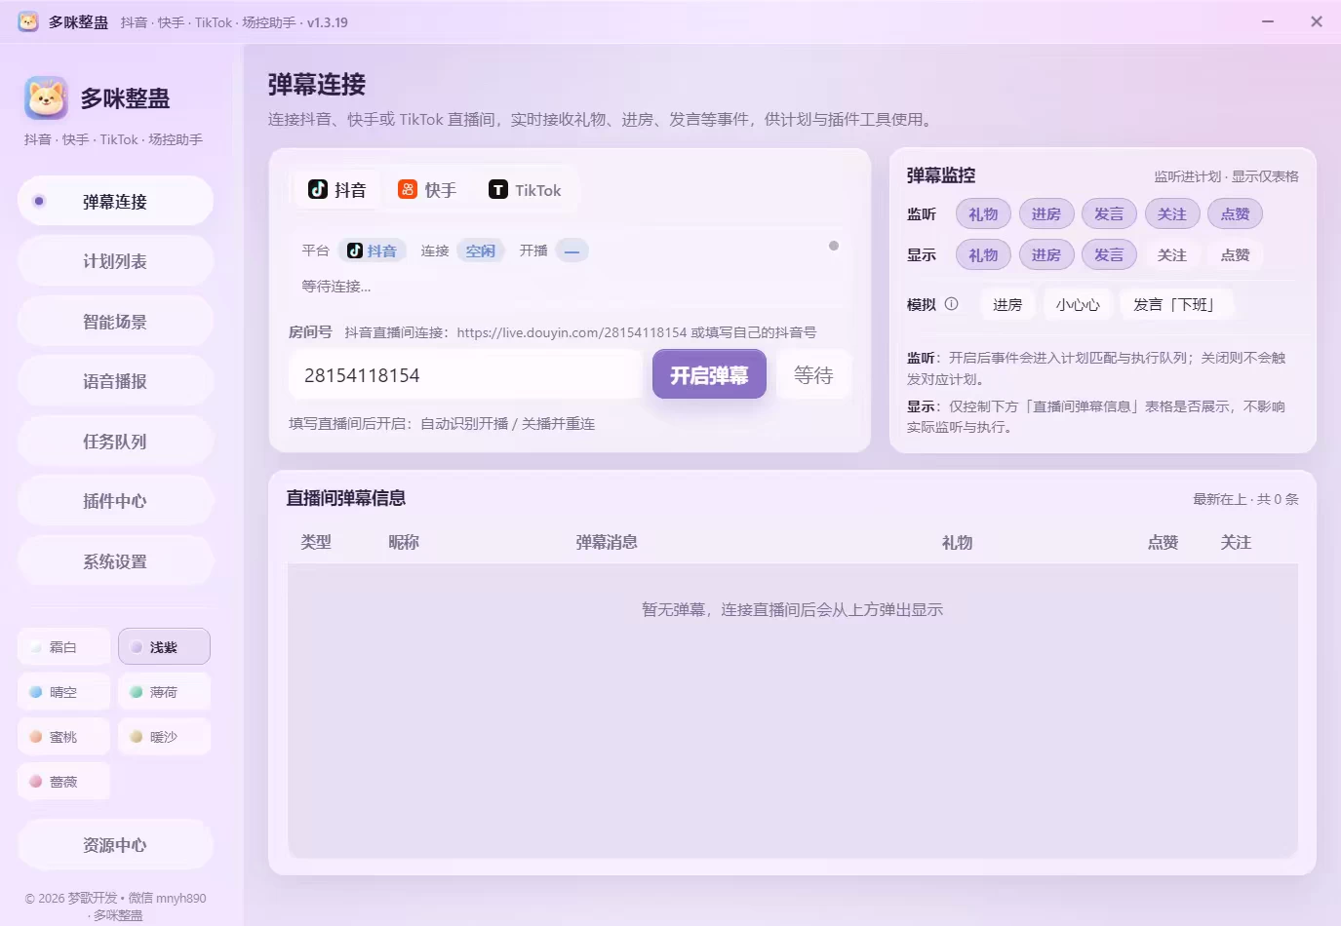Click the 等待连接... status text
The image size is (1341, 926).
coord(335,287)
